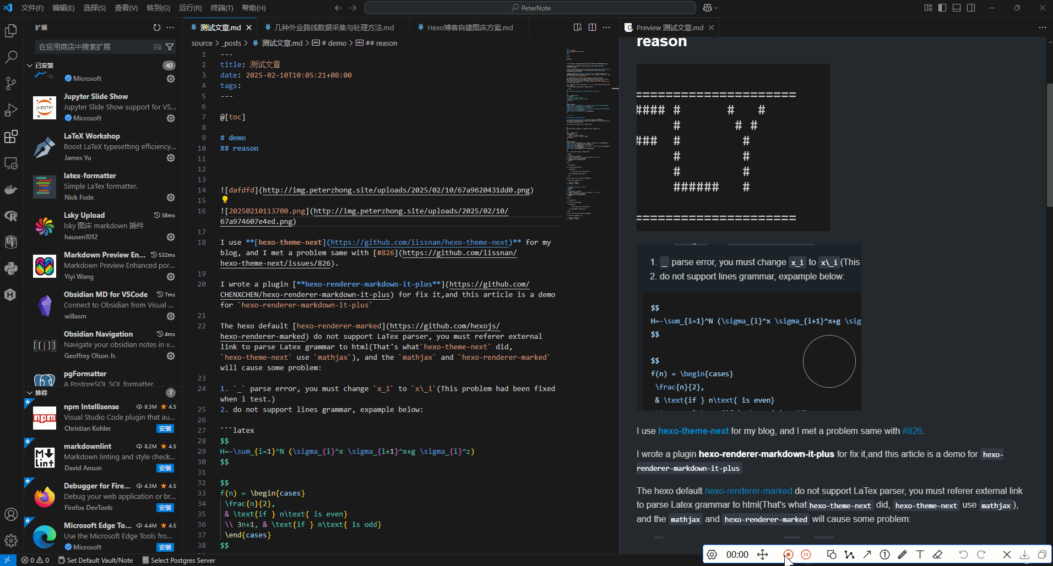Image resolution: width=1053 pixels, height=566 pixels.
Task: Open the Accounts icon in activity bar
Action: click(x=11, y=514)
